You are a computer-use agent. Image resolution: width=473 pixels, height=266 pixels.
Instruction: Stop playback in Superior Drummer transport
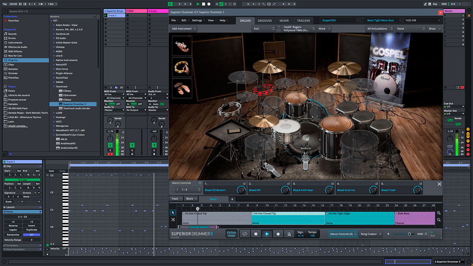point(255,234)
